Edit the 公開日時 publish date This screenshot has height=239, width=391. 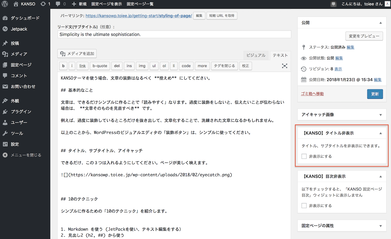tap(378, 80)
